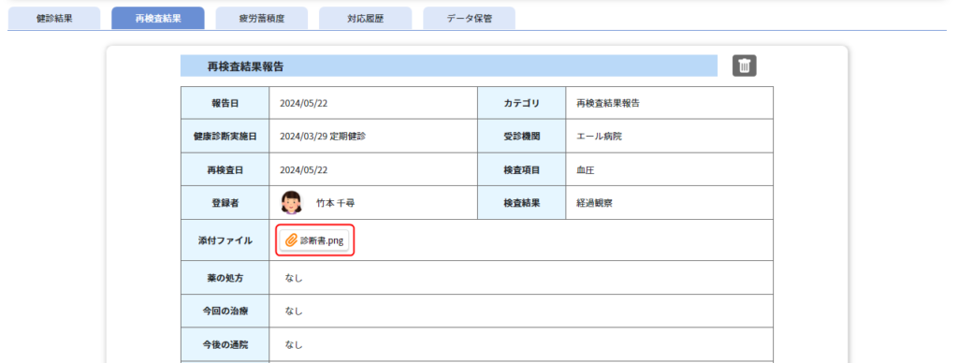Viewport: 958px width, 363px height.
Task: Click the 2024/03/29 定期健診 value
Action: [x=323, y=137]
